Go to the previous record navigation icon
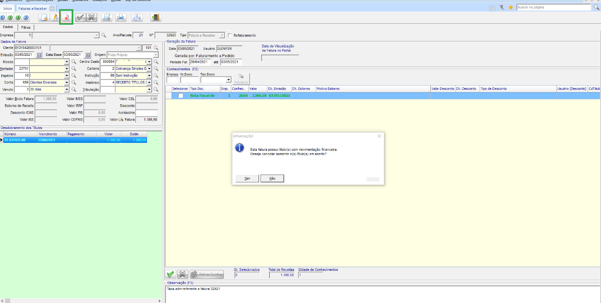The width and height of the screenshot is (601, 303). [x=10, y=18]
